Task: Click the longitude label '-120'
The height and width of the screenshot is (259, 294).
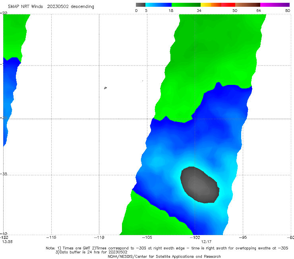Action: coord(4,237)
